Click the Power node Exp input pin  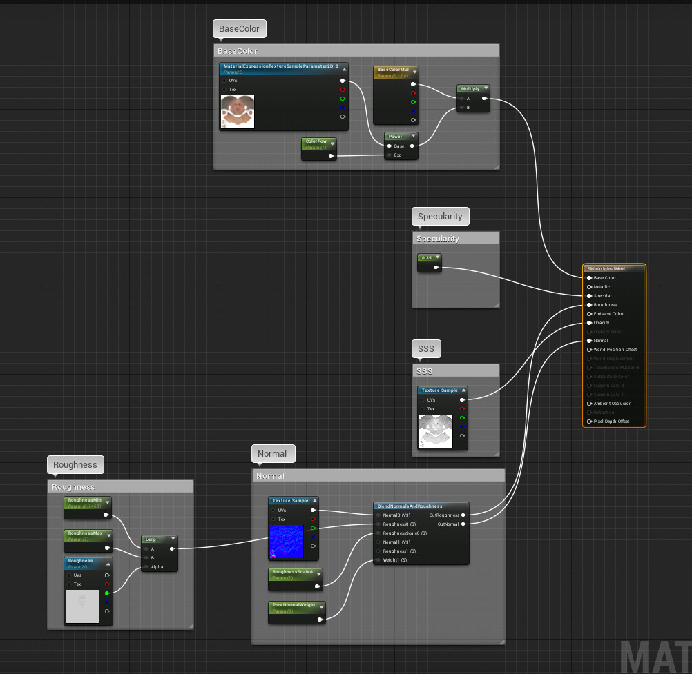(x=390, y=155)
